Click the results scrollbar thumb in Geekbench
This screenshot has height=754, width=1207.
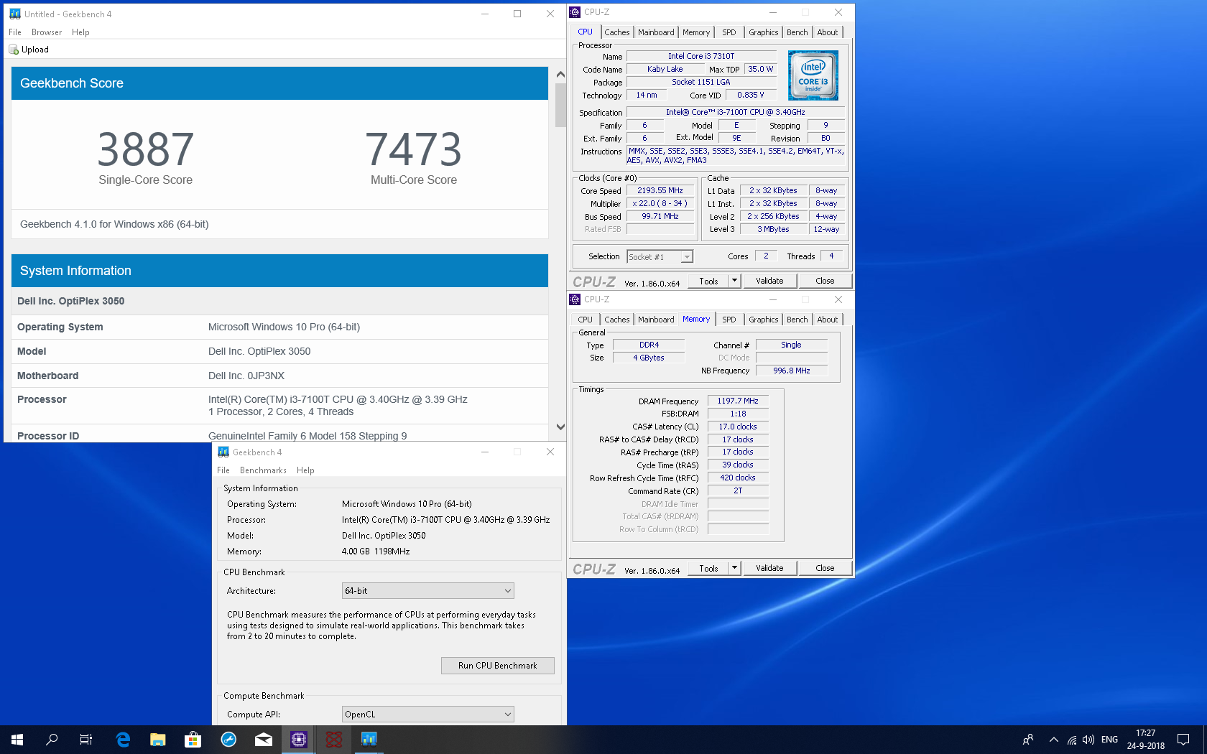[561, 105]
